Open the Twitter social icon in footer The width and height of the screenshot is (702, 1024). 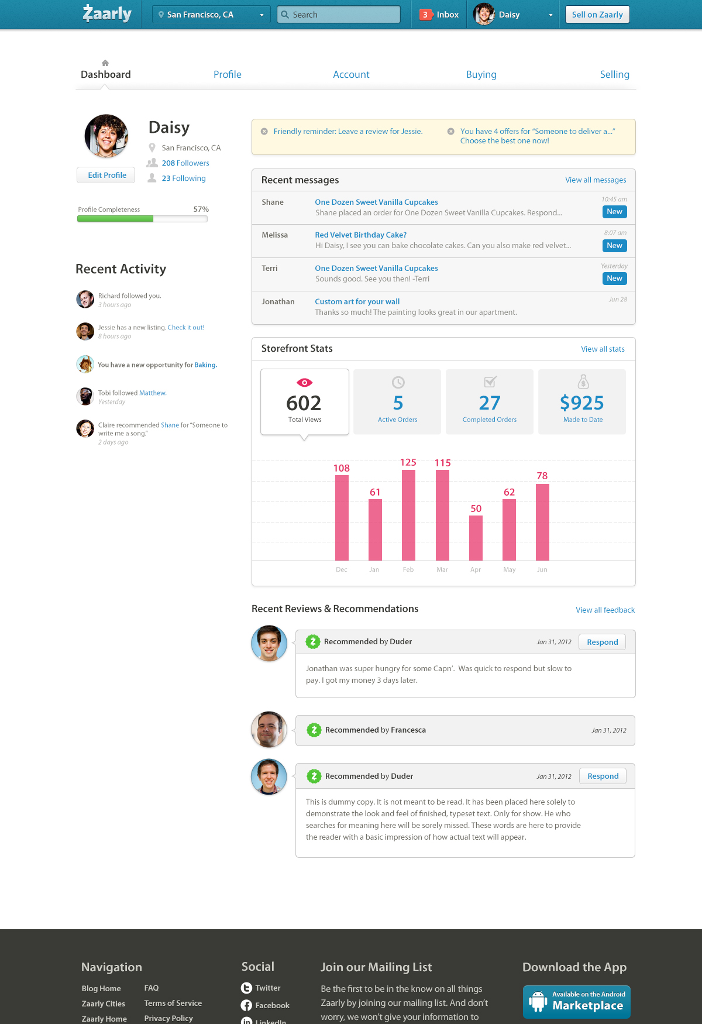point(246,988)
